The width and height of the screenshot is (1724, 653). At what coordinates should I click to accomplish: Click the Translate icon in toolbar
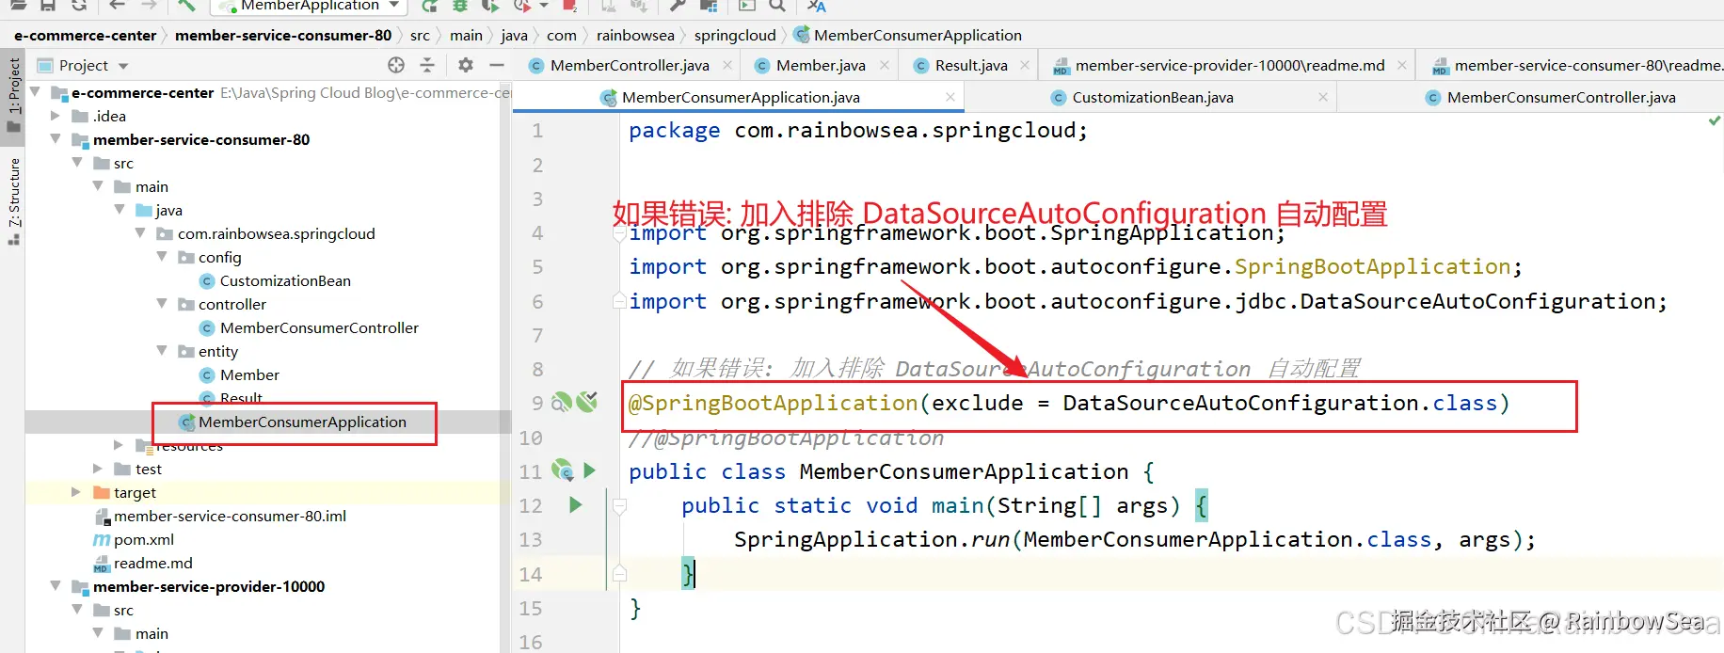tap(817, 6)
